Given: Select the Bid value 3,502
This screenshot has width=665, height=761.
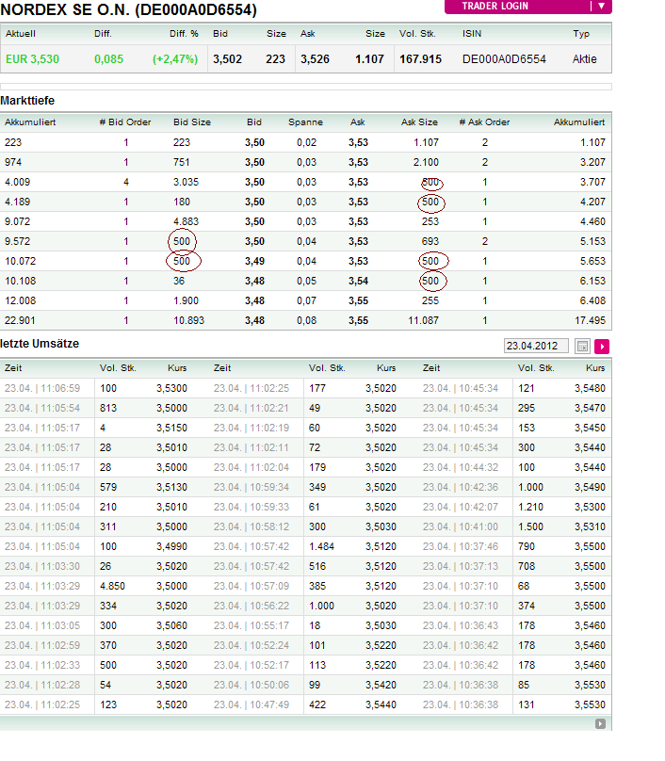Looking at the screenshot, I should 227,59.
